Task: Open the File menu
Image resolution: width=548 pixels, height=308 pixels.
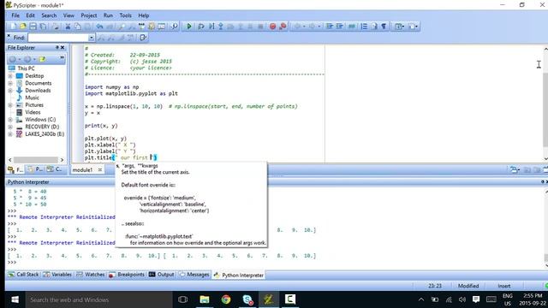Action: (x=15, y=15)
